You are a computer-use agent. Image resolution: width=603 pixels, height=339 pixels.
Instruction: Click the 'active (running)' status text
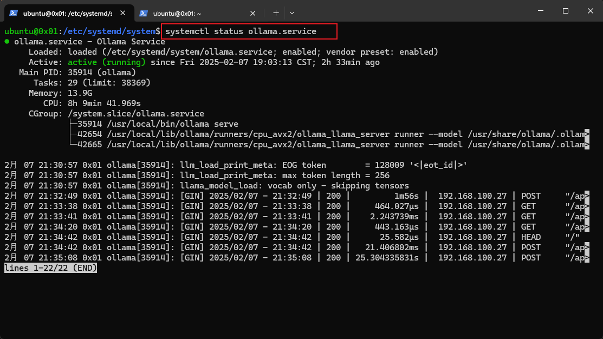107,62
